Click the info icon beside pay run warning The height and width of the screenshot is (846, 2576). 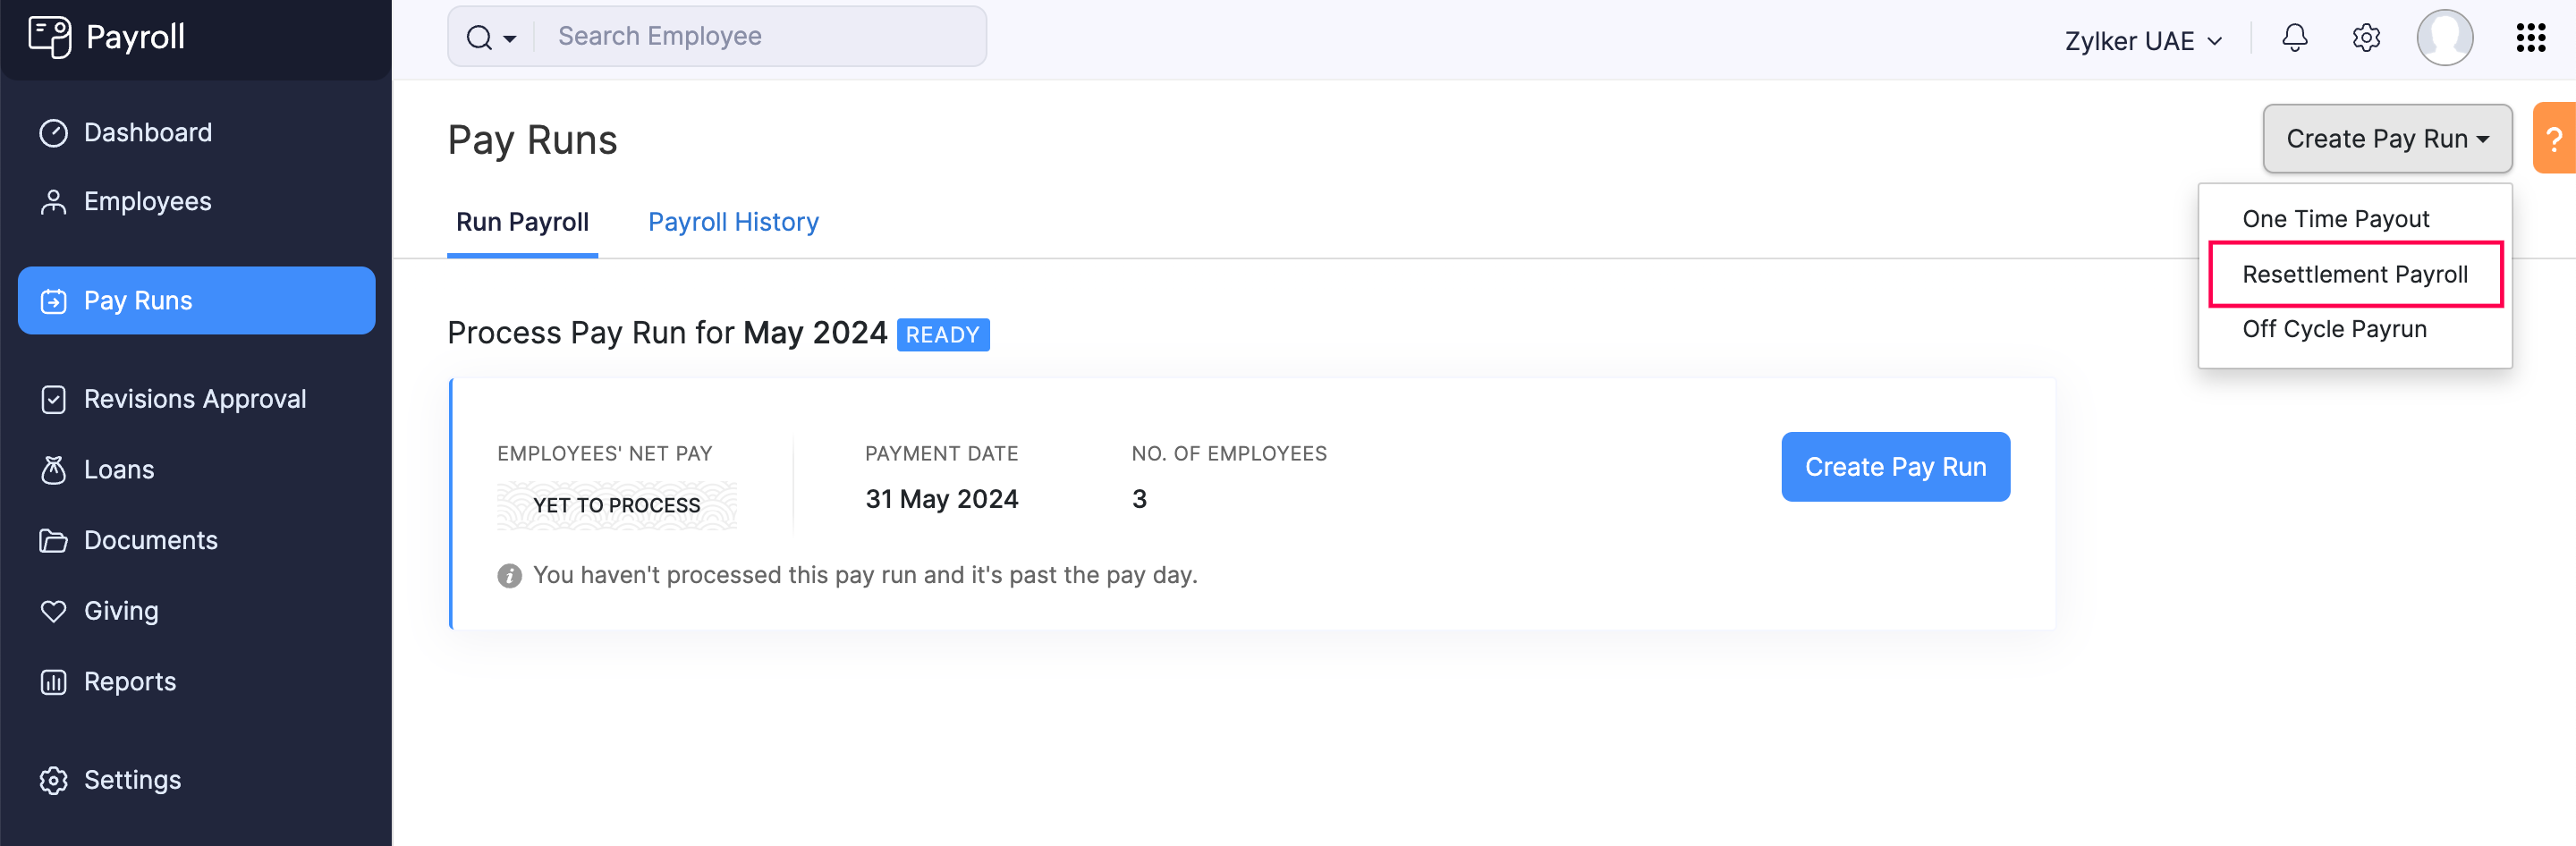(509, 576)
